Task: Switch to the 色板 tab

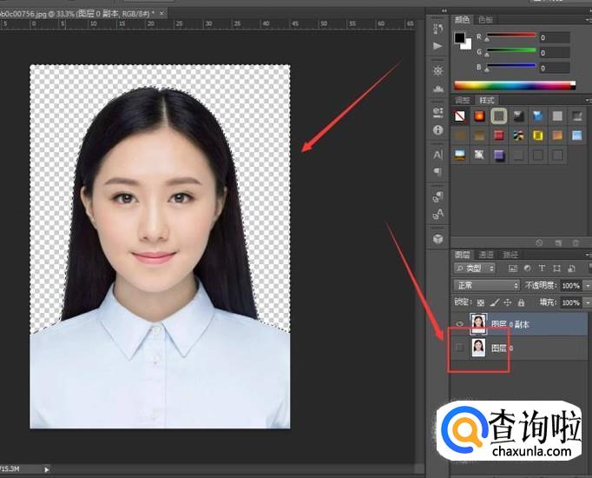Action: (x=485, y=19)
